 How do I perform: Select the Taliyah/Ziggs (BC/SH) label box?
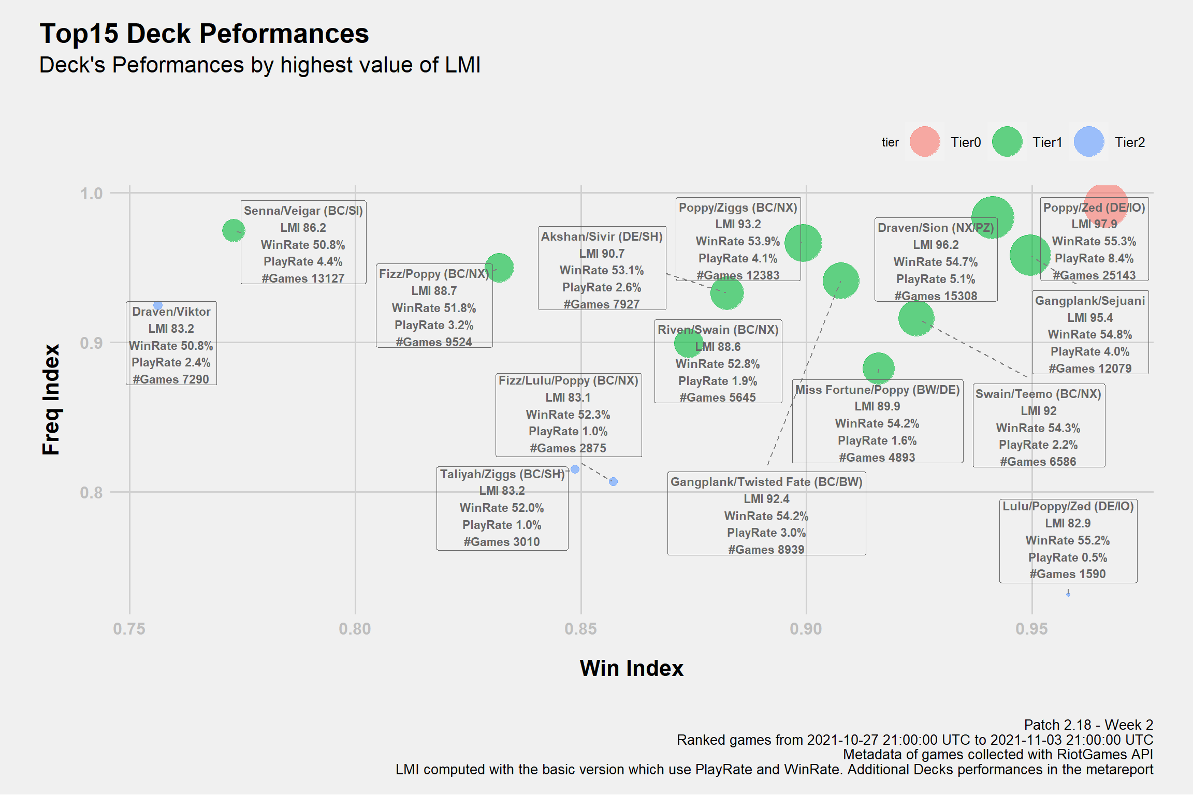(502, 508)
